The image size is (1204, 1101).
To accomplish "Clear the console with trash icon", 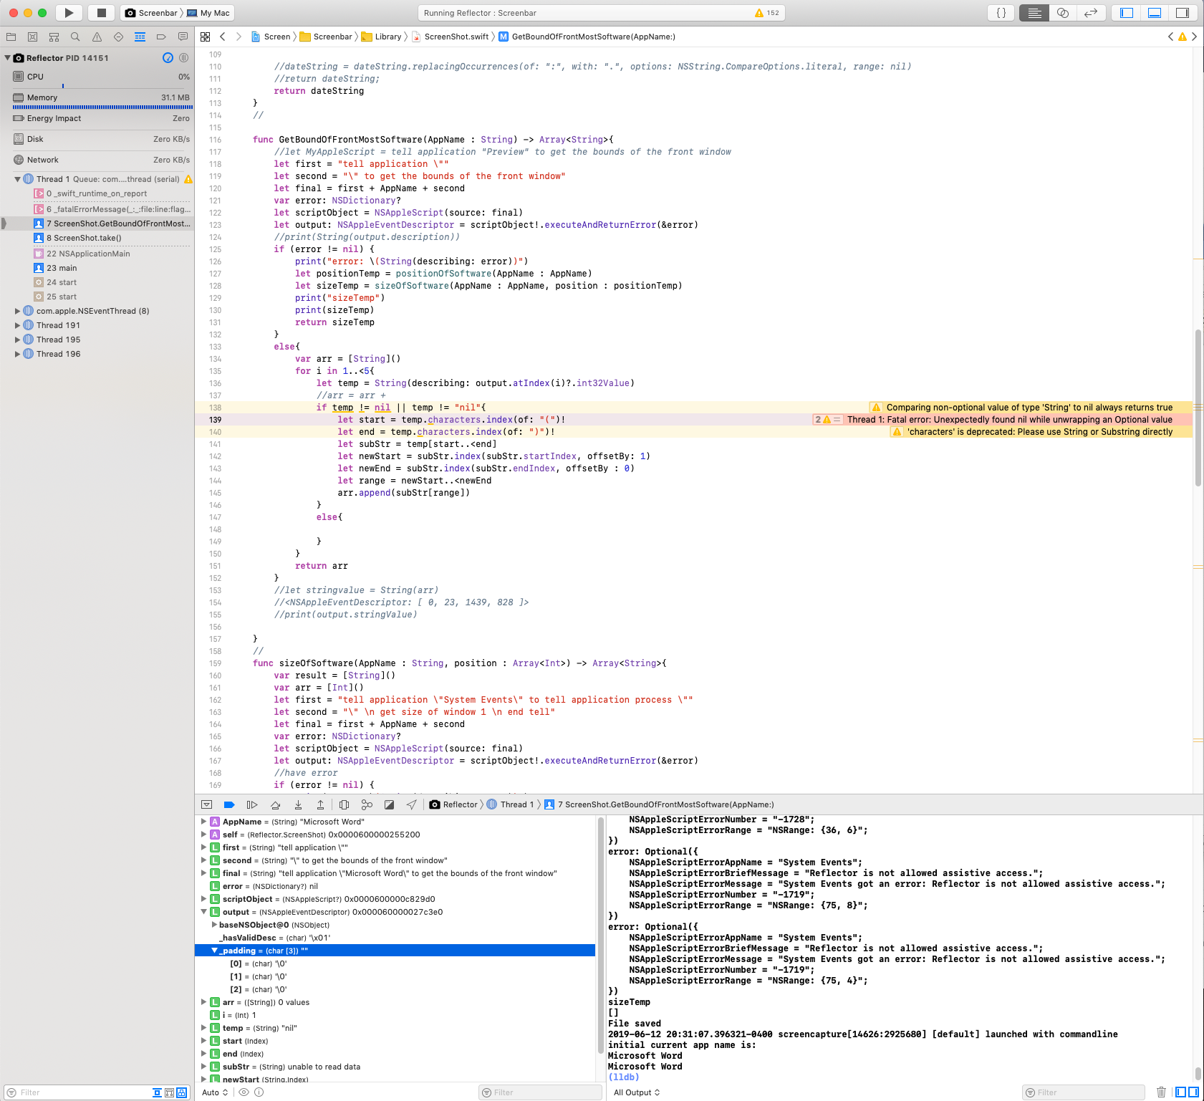I will (1161, 1092).
